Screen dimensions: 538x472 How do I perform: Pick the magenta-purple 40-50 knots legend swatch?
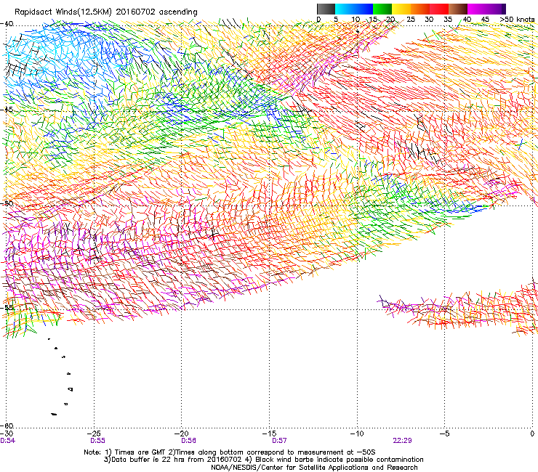coord(486,9)
